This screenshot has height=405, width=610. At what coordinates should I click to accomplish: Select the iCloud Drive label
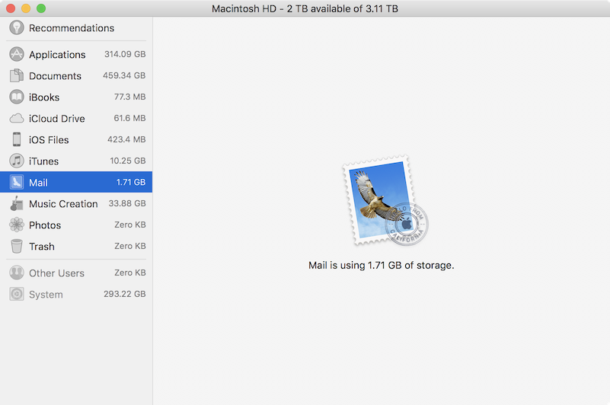[x=57, y=119]
